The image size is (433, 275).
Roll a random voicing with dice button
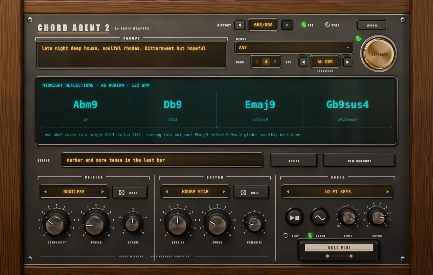(130, 192)
